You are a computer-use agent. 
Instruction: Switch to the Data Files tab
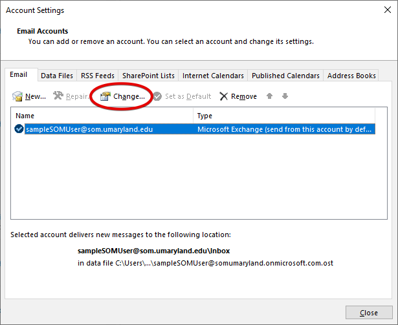[57, 76]
